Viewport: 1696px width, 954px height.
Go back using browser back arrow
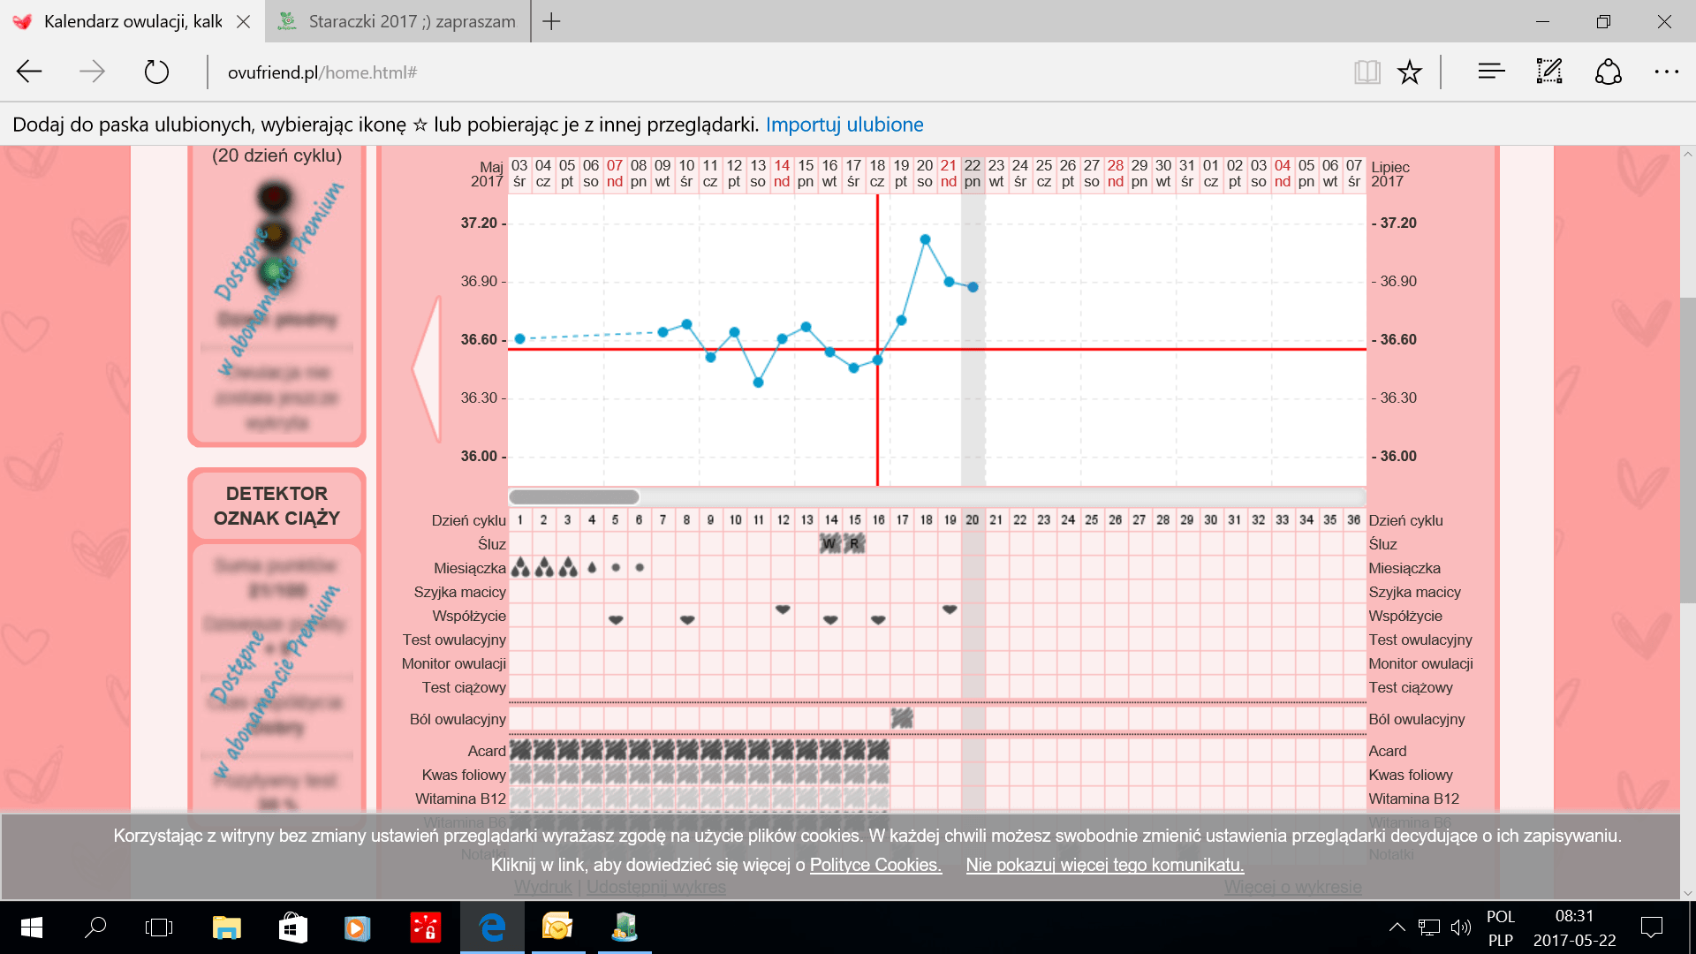[x=29, y=72]
